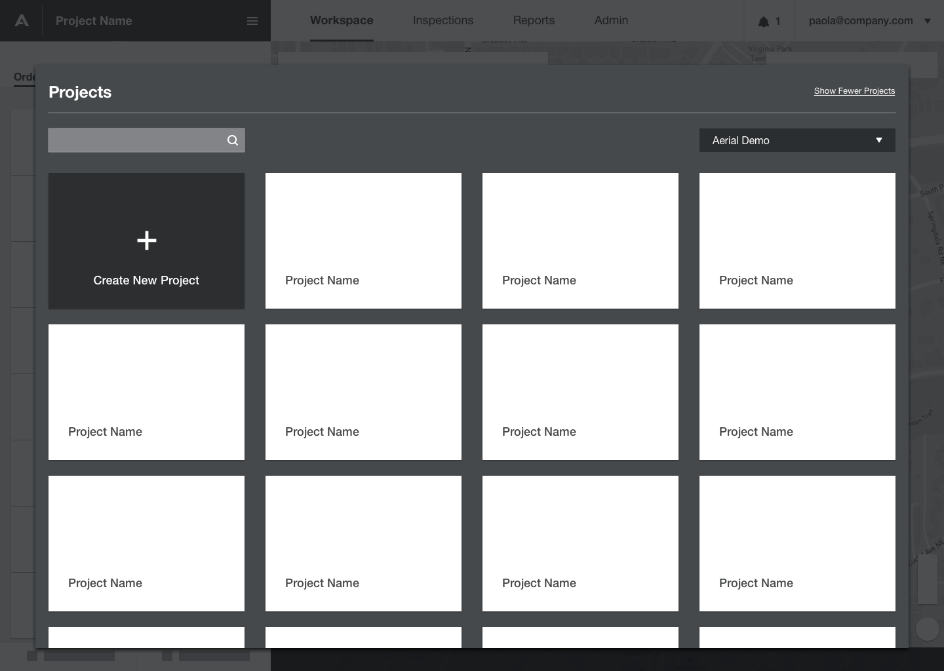Image resolution: width=944 pixels, height=671 pixels.
Task: Click the search magnifier icon
Action: pyautogui.click(x=233, y=140)
